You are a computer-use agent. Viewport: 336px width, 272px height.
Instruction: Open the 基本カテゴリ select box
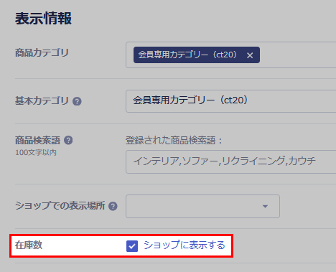point(231,101)
